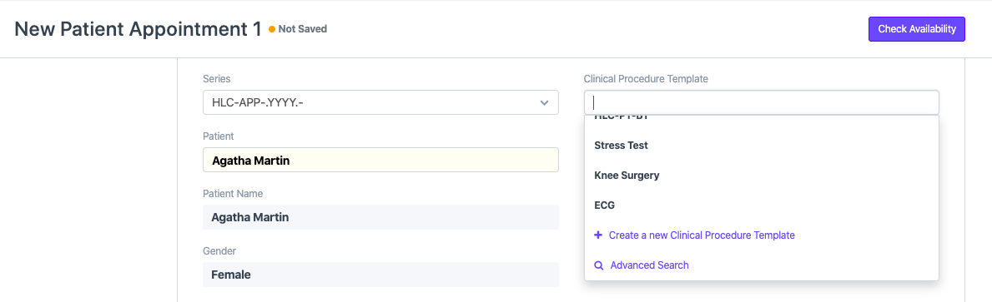Click the Series field label
This screenshot has width=992, height=302.
coord(216,79)
